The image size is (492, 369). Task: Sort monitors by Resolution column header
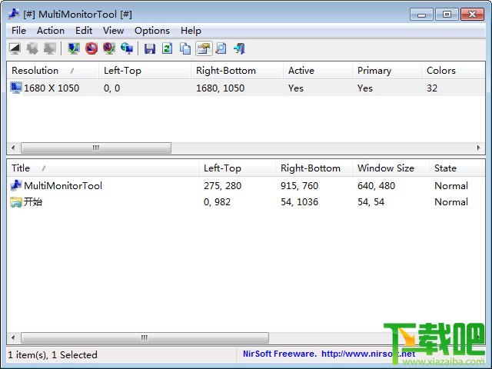(x=53, y=70)
